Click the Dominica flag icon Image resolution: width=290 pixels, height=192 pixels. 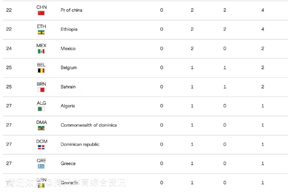click(41, 128)
